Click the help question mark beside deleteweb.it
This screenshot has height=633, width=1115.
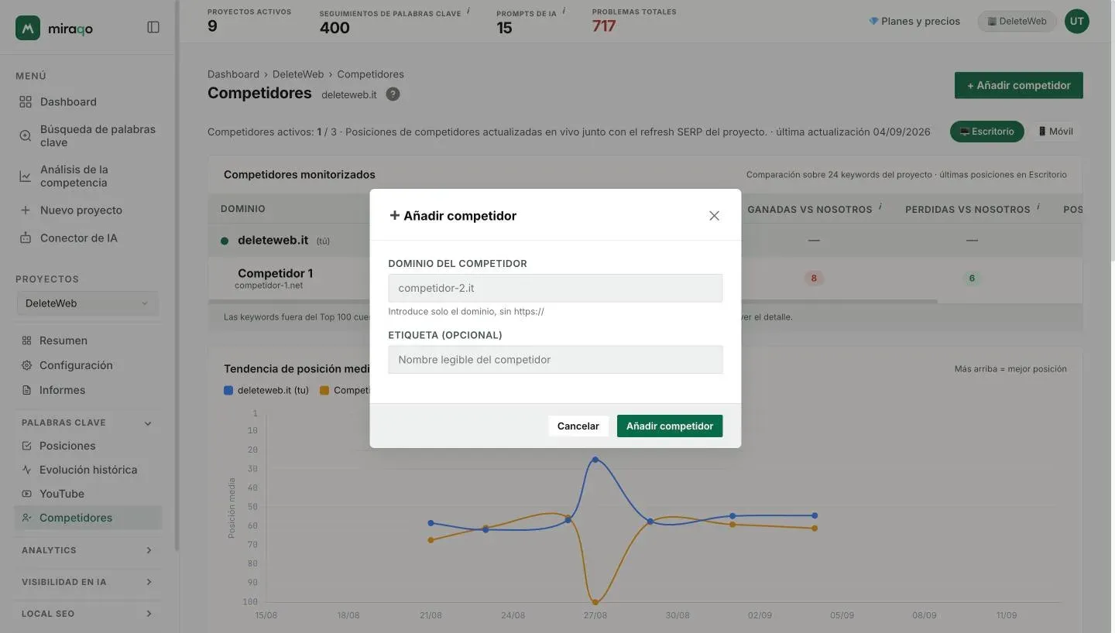click(x=393, y=94)
